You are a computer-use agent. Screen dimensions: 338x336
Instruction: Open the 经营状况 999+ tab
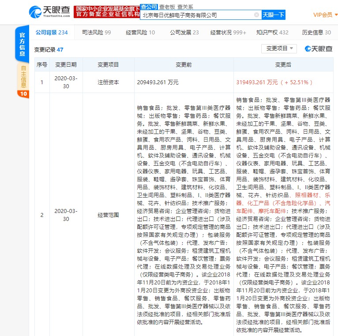tap(228, 32)
